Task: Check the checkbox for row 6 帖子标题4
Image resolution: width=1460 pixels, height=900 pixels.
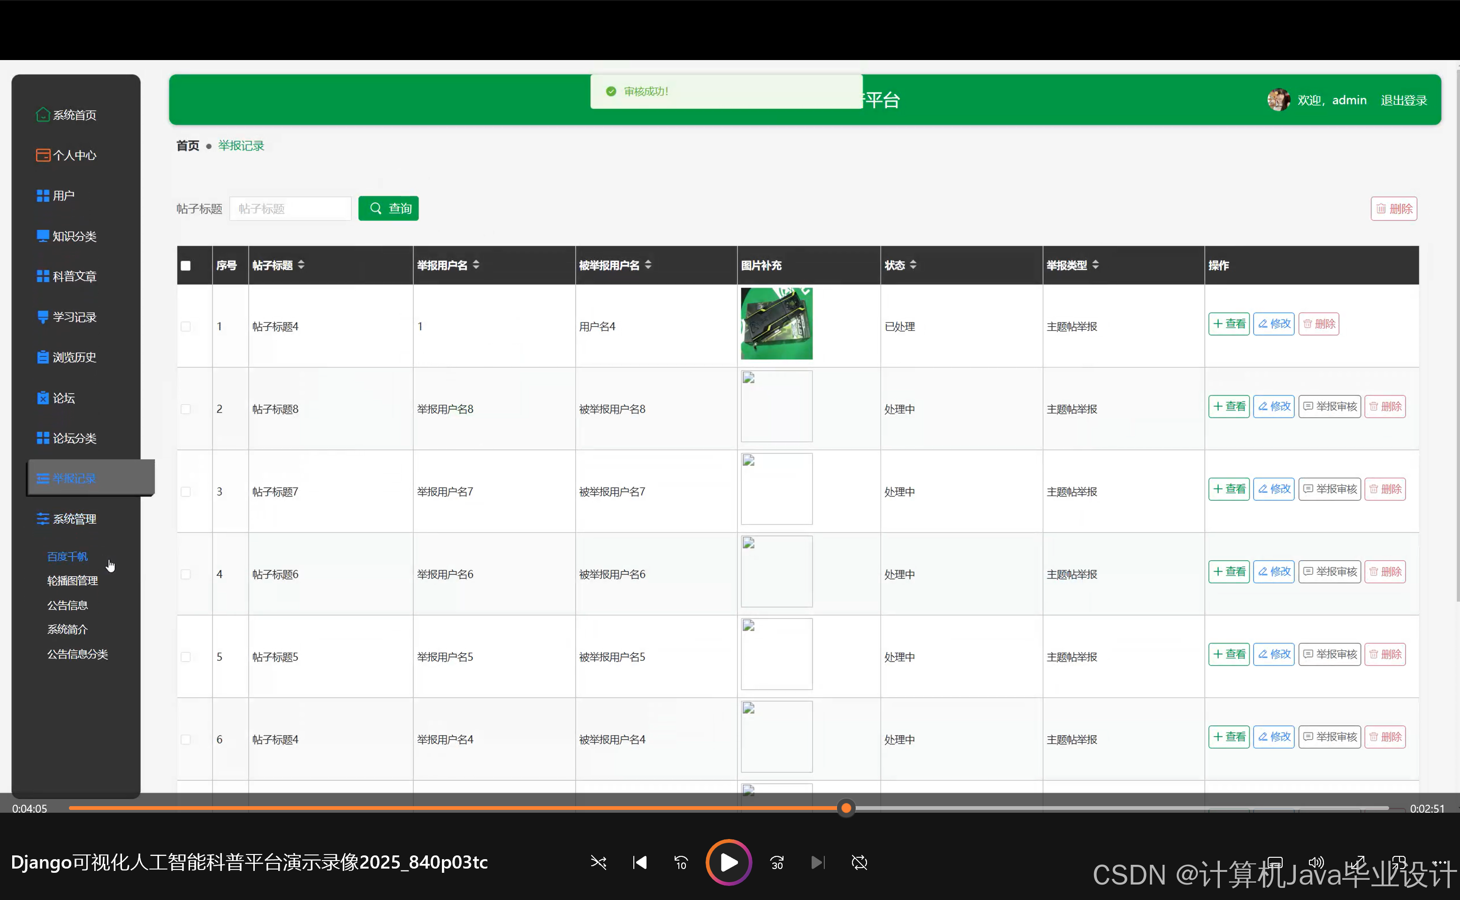Action: [x=186, y=740]
